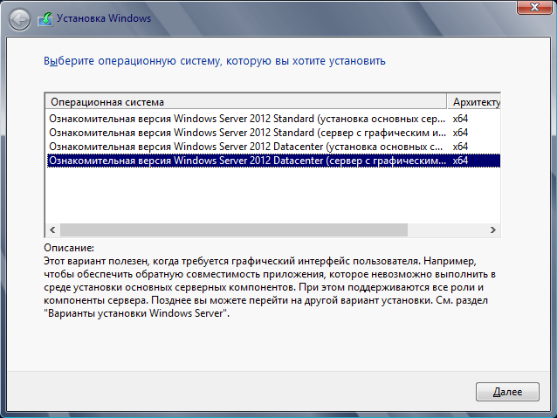Click the horizontal scrollbar thumb
The height and width of the screenshot is (418, 557).
234,230
